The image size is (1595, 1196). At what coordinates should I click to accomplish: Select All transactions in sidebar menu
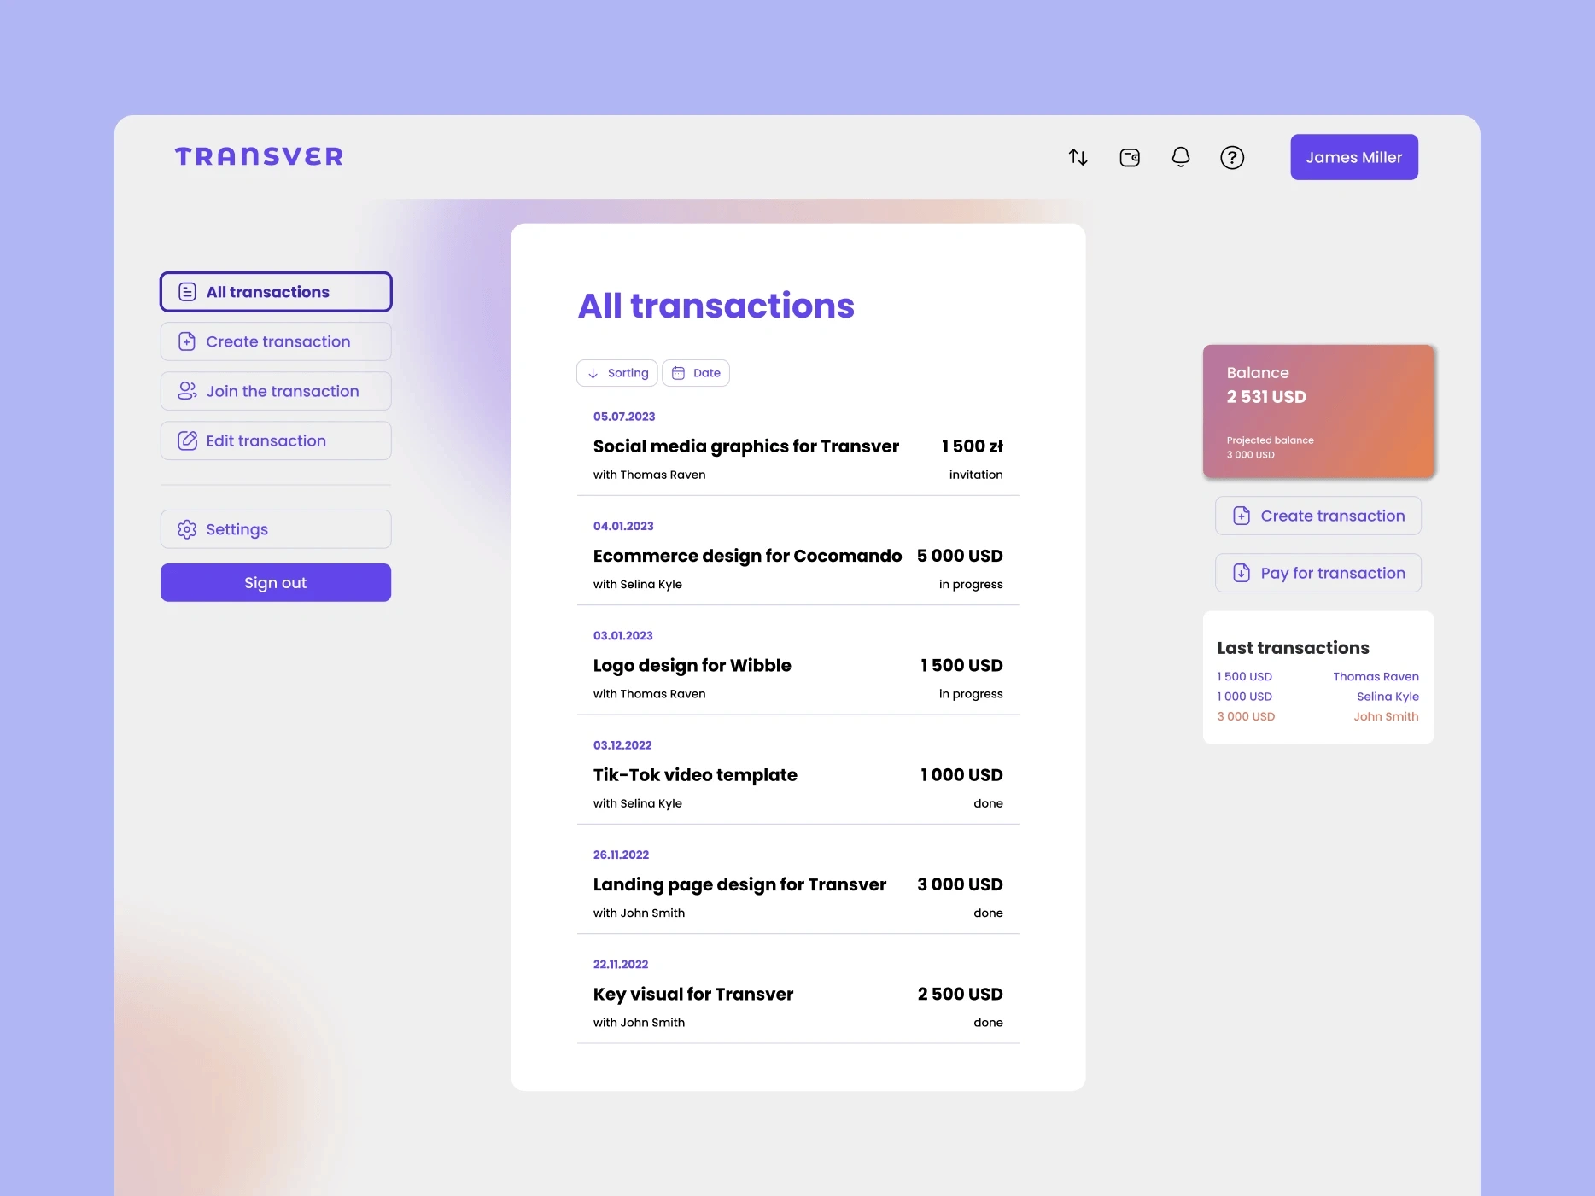[276, 292]
